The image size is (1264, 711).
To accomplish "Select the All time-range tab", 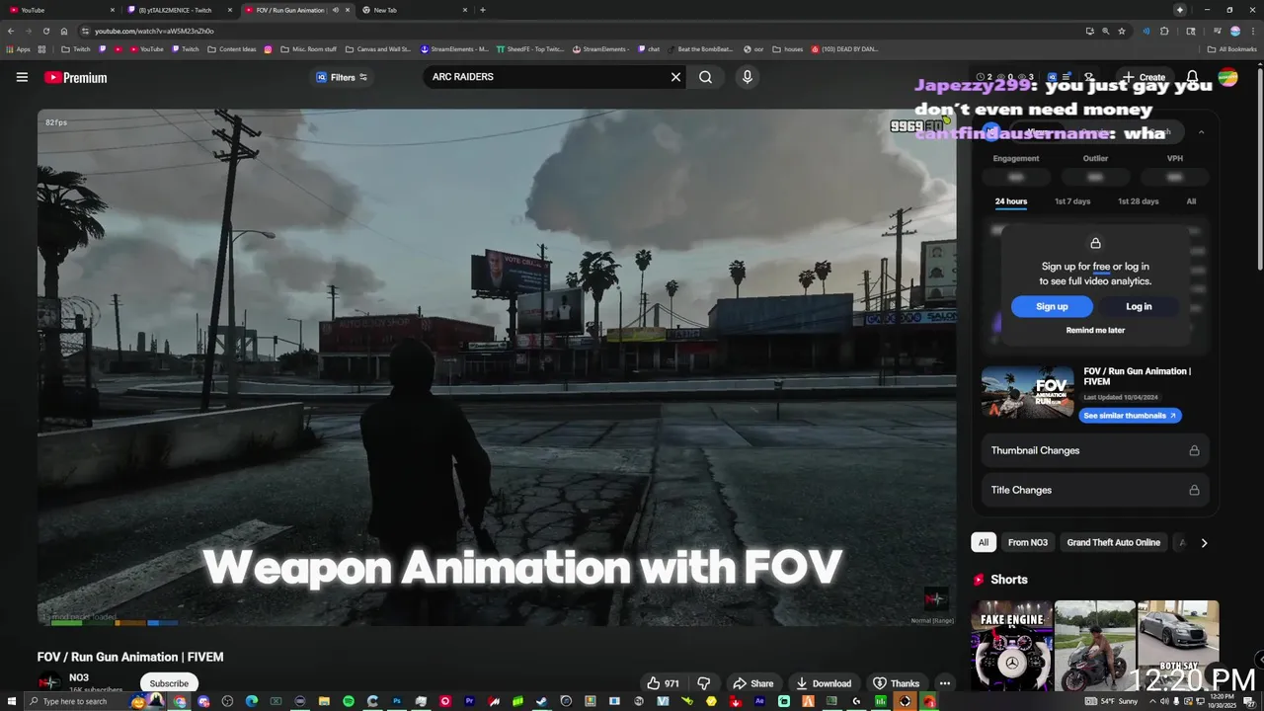I will tap(1191, 201).
